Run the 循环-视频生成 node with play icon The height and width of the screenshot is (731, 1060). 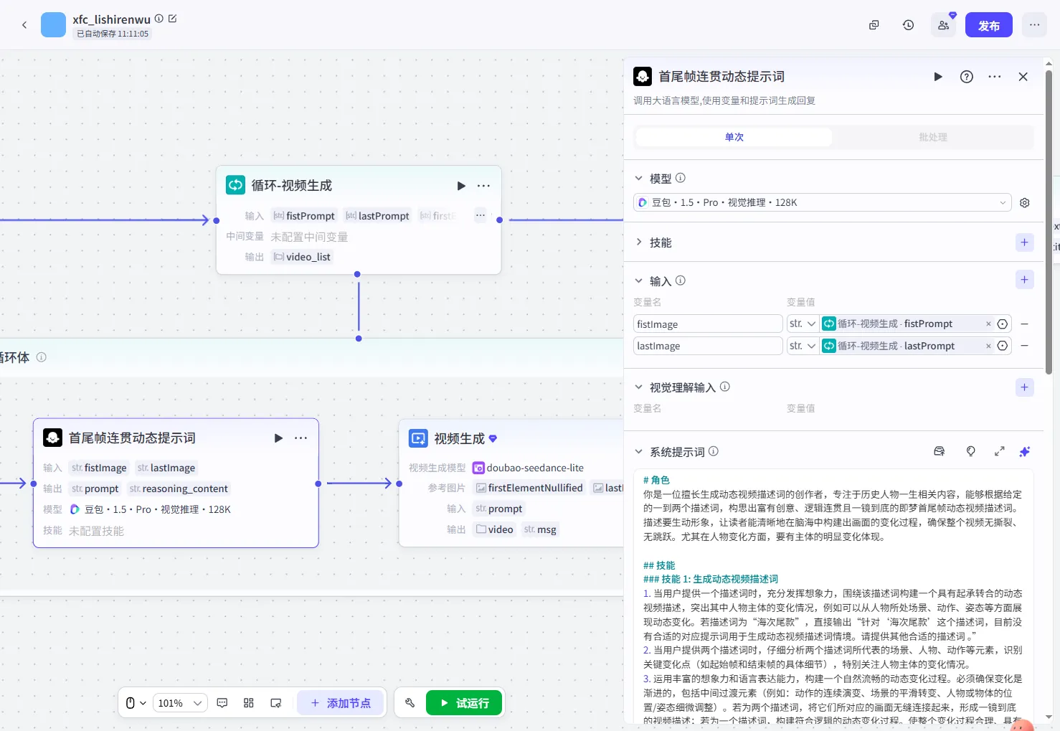click(461, 186)
